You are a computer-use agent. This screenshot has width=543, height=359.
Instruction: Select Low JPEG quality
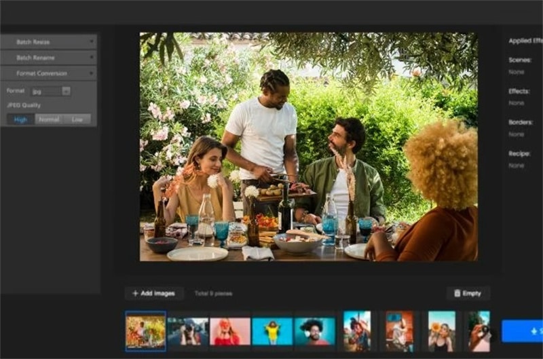77,119
